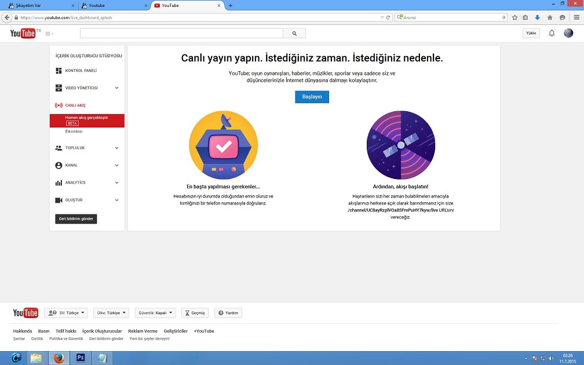Click the satellite illustration
Screen dimensions: 584x365
tap(401, 145)
